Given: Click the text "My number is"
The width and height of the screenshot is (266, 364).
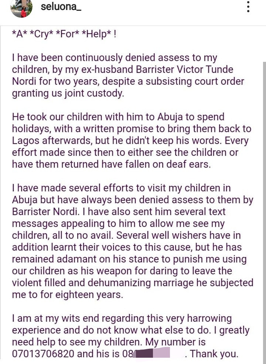Looking at the screenshot, I should tap(175, 342).
